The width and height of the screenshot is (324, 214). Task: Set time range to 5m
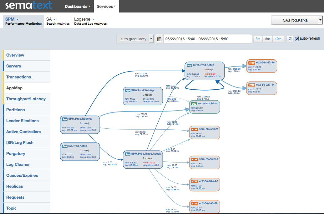pos(267,39)
